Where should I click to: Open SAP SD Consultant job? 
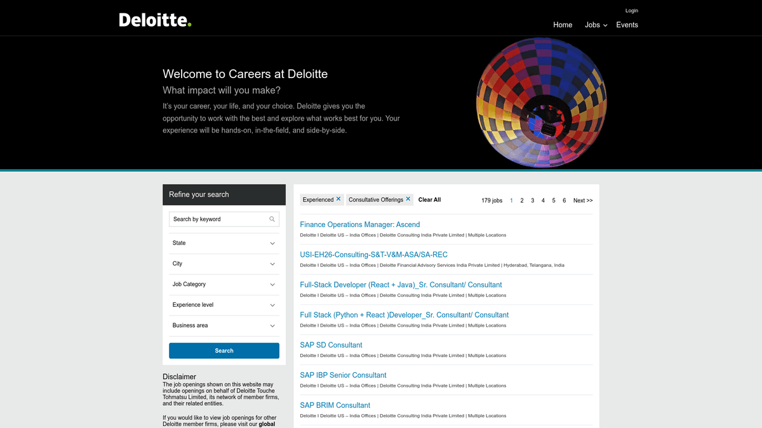331,345
